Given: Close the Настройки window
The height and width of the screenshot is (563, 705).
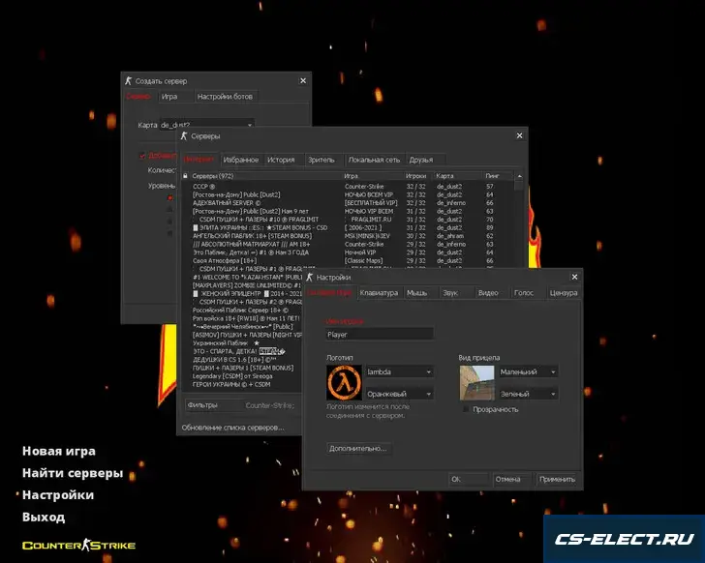Looking at the screenshot, I should coord(574,277).
